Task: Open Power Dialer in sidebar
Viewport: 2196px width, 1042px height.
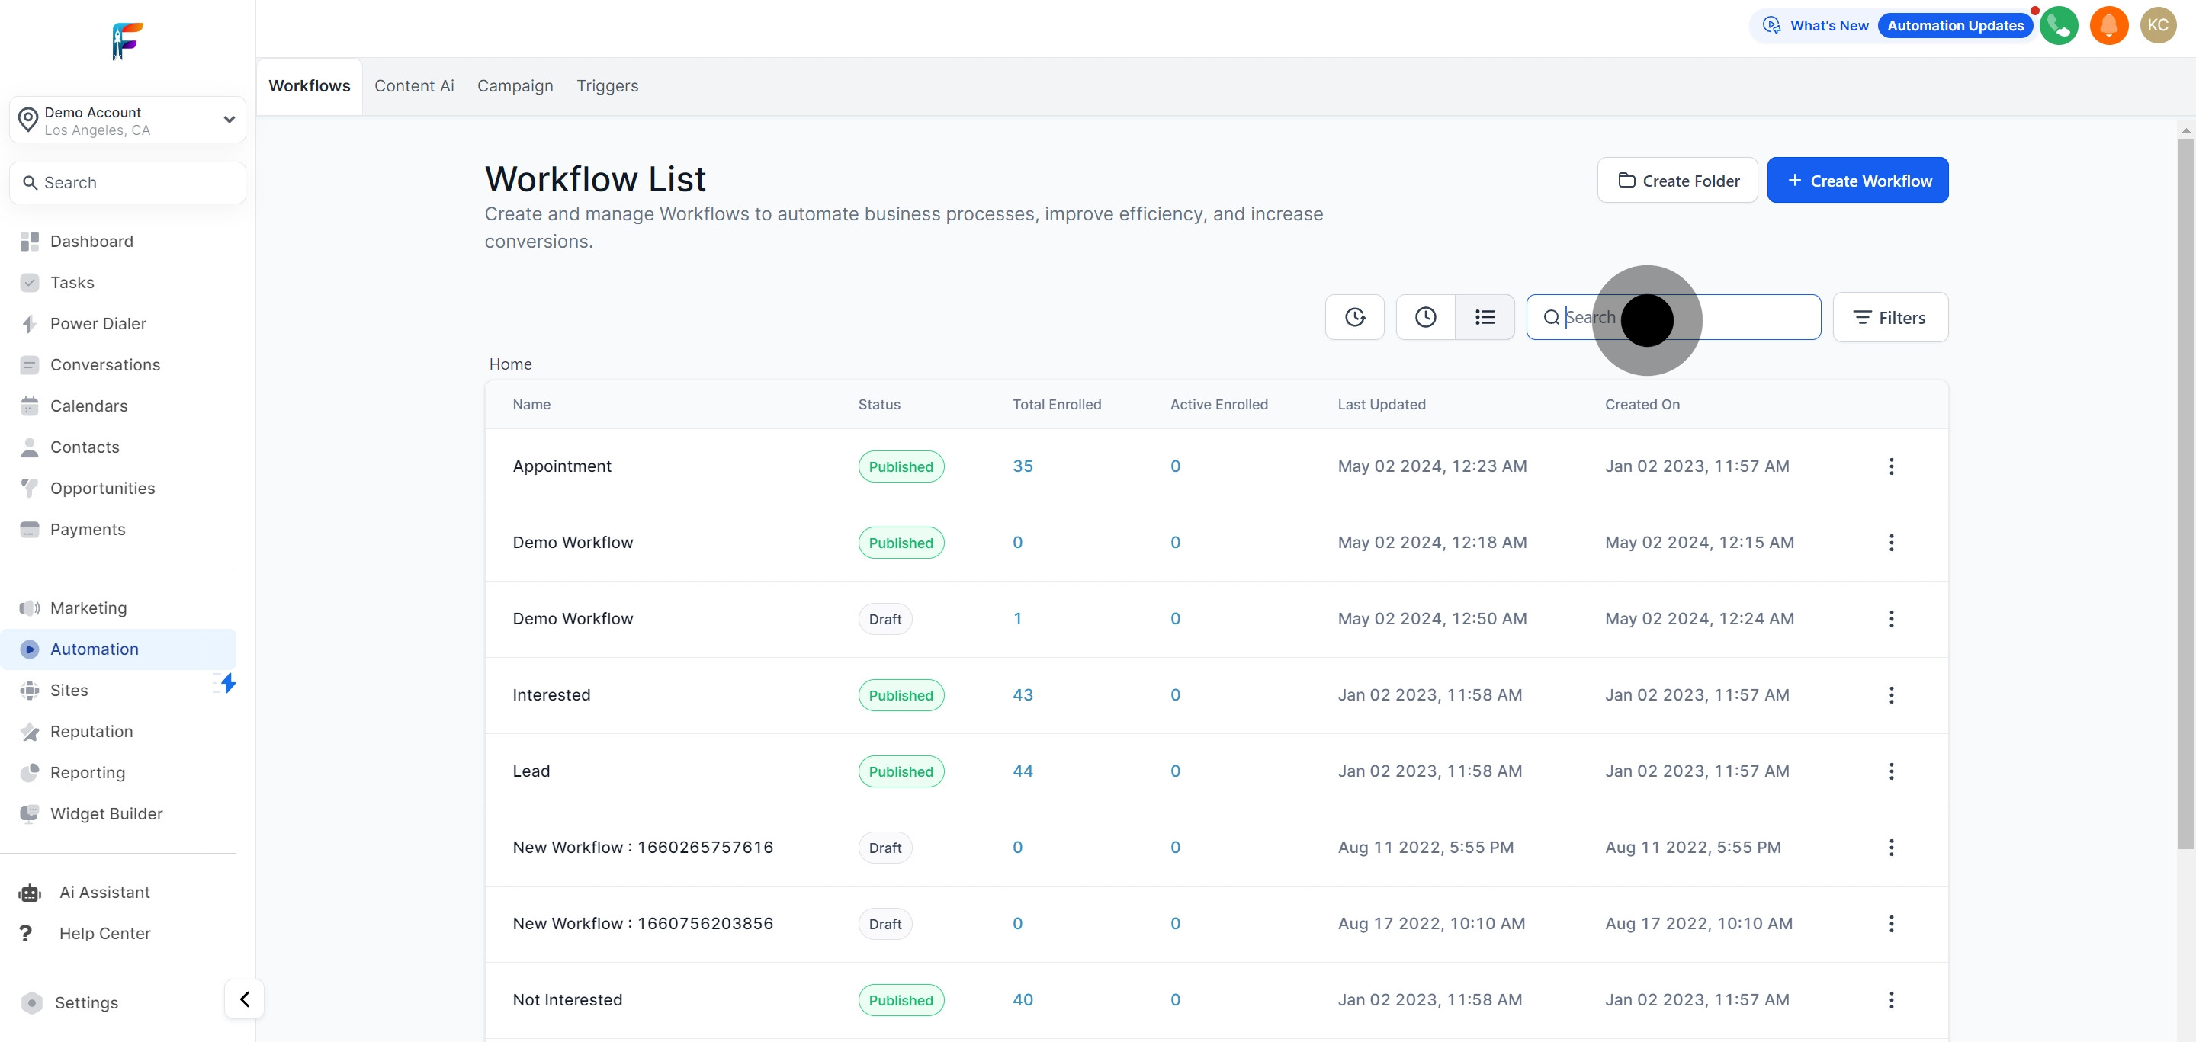Action: pos(98,324)
